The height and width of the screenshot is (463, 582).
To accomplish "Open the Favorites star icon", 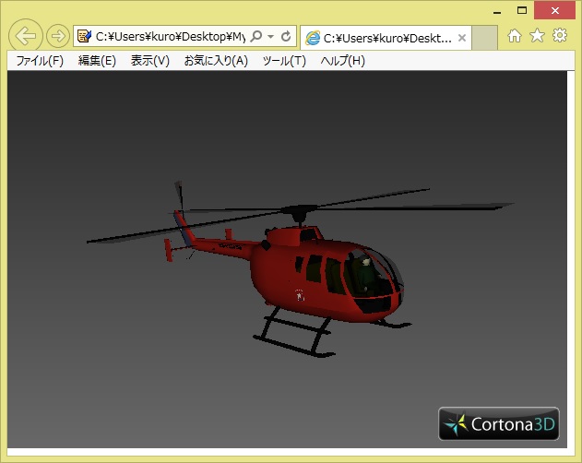I will (x=537, y=36).
